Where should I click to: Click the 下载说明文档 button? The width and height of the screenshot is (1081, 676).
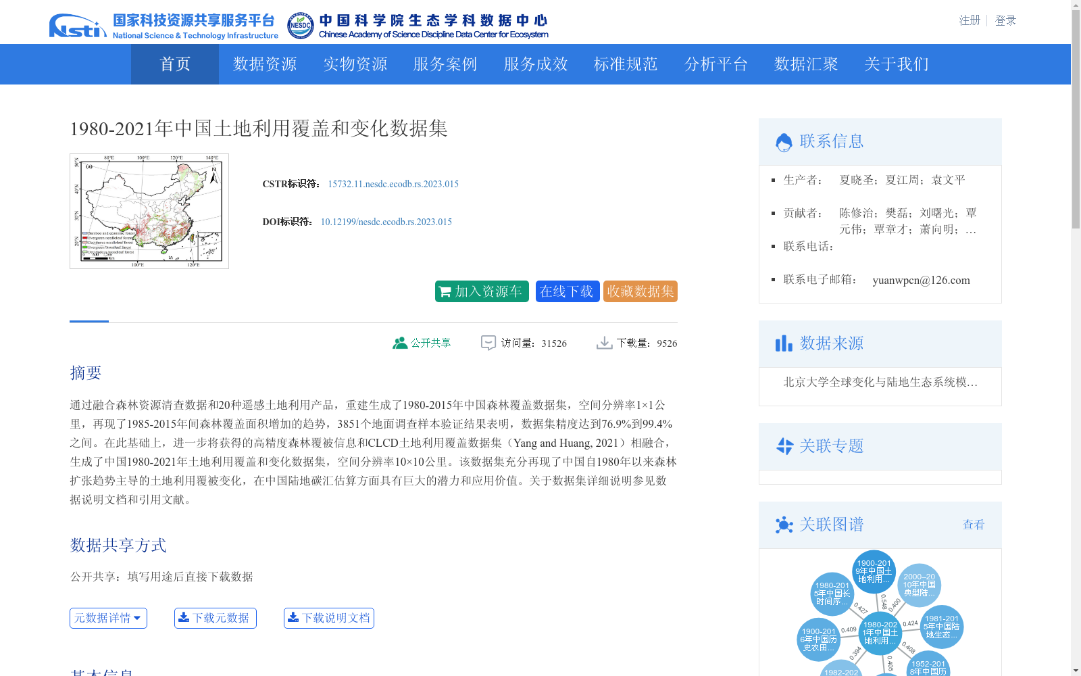tap(329, 618)
